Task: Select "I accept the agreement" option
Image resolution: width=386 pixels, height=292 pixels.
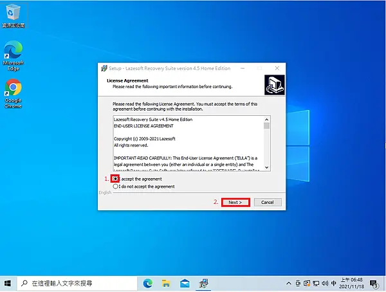Action: (x=115, y=179)
